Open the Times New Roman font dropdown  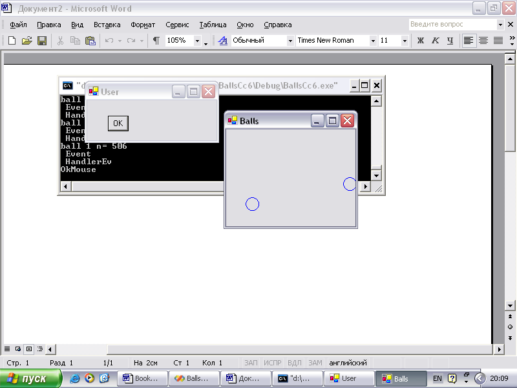click(373, 41)
